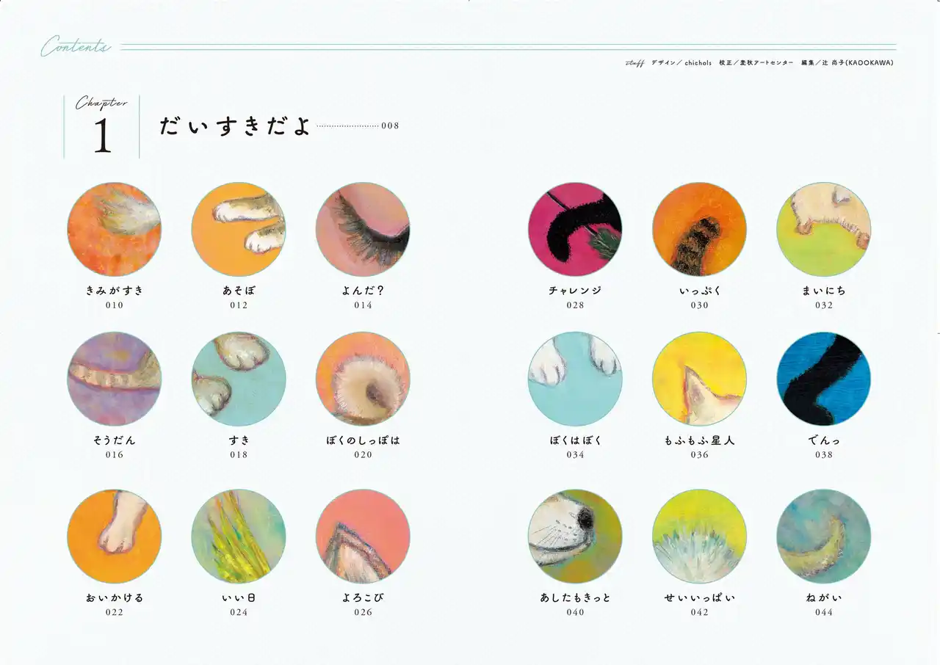Open the よんだ? eyelash circle image
The width and height of the screenshot is (940, 665).
[x=363, y=229]
